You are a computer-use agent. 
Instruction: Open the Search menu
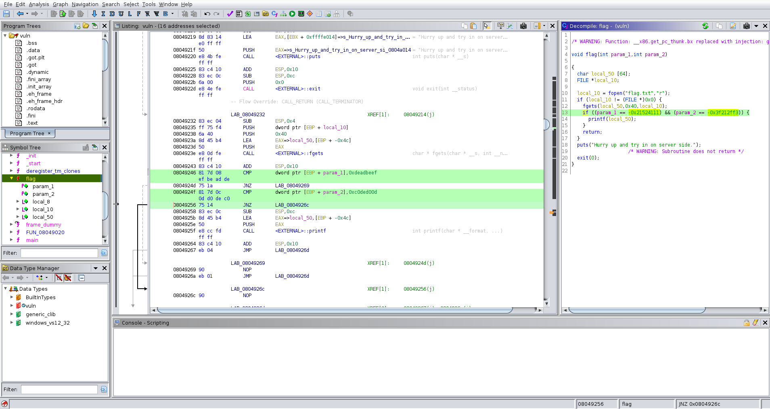111,4
